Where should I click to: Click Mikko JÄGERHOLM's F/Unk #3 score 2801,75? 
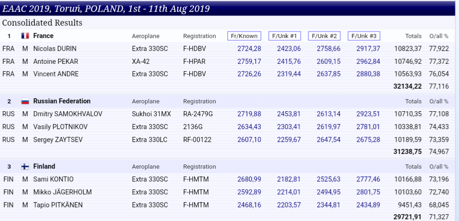coord(368,192)
